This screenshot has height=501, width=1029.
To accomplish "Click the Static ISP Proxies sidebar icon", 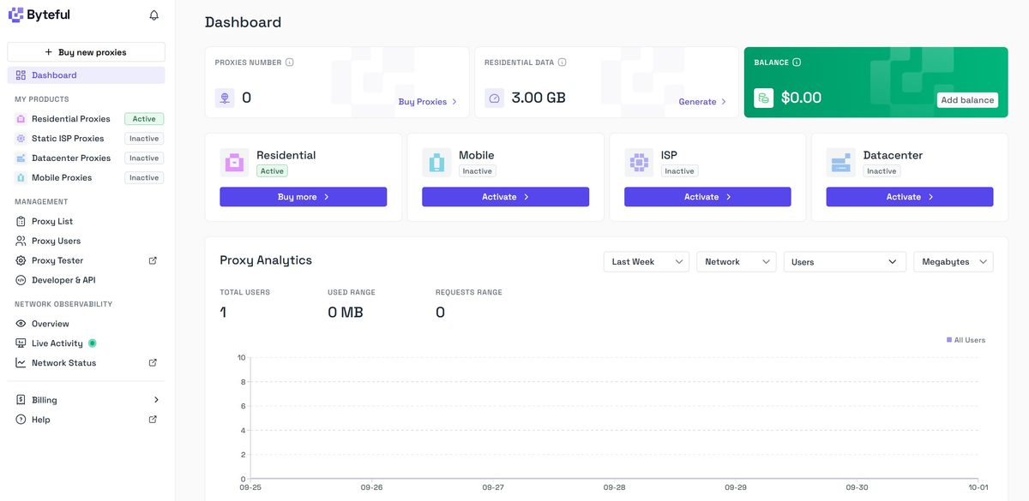I will coord(21,139).
